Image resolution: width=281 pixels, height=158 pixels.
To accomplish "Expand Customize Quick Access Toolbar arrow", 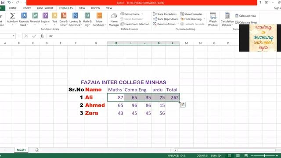I will coord(25,3).
